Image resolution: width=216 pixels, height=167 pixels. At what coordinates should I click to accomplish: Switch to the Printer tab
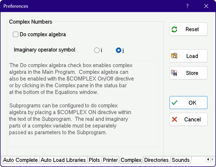(111, 160)
